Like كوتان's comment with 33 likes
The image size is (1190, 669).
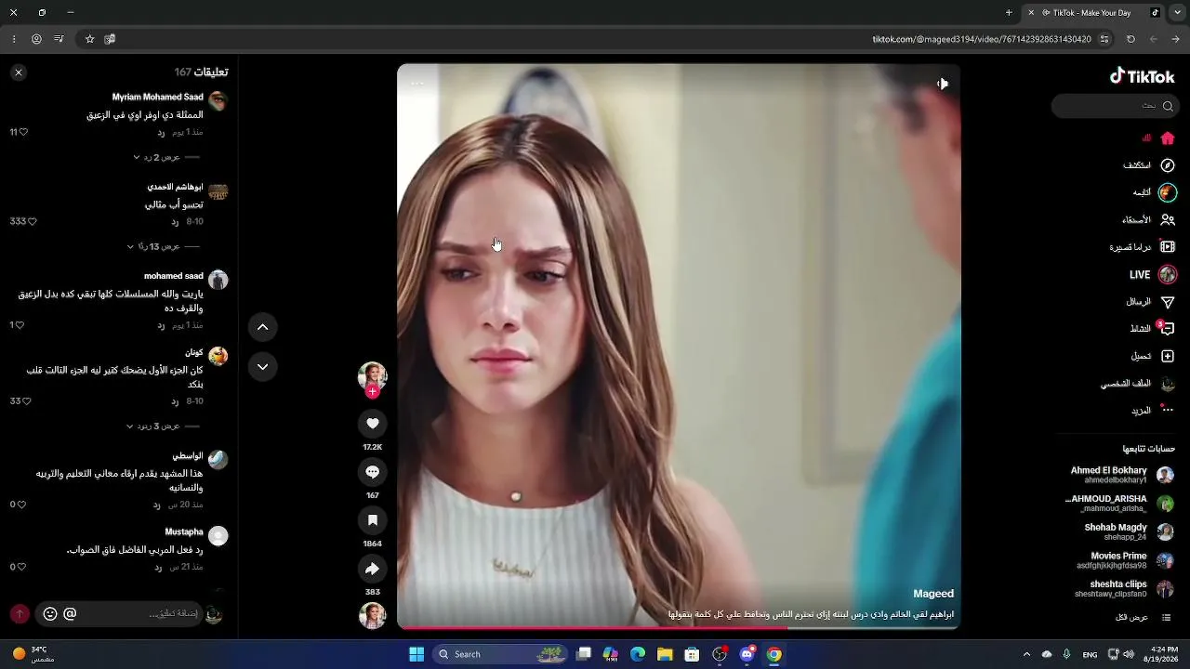tap(26, 401)
